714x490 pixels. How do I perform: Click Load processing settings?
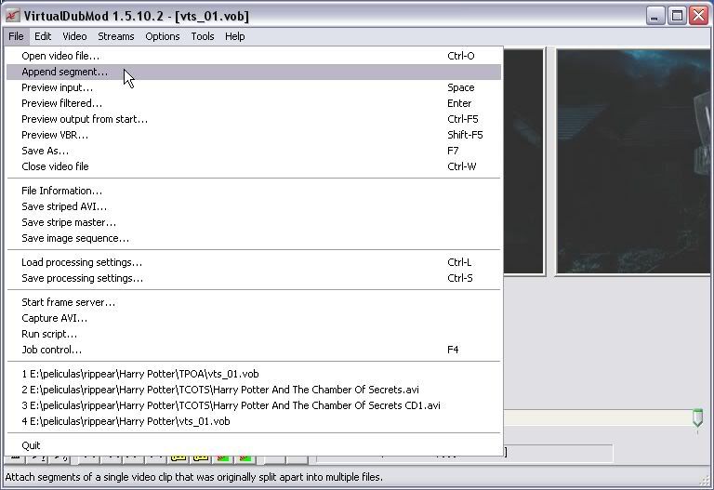(82, 262)
